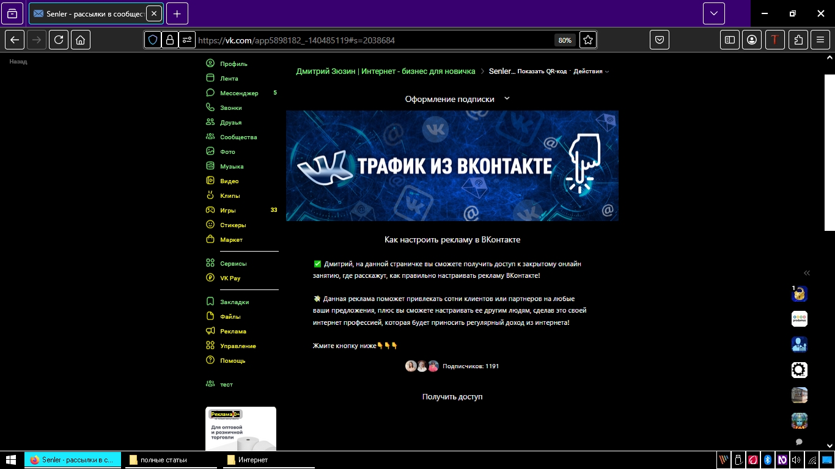The height and width of the screenshot is (469, 835).
Task: Bookmark this page with star icon
Action: pos(588,40)
